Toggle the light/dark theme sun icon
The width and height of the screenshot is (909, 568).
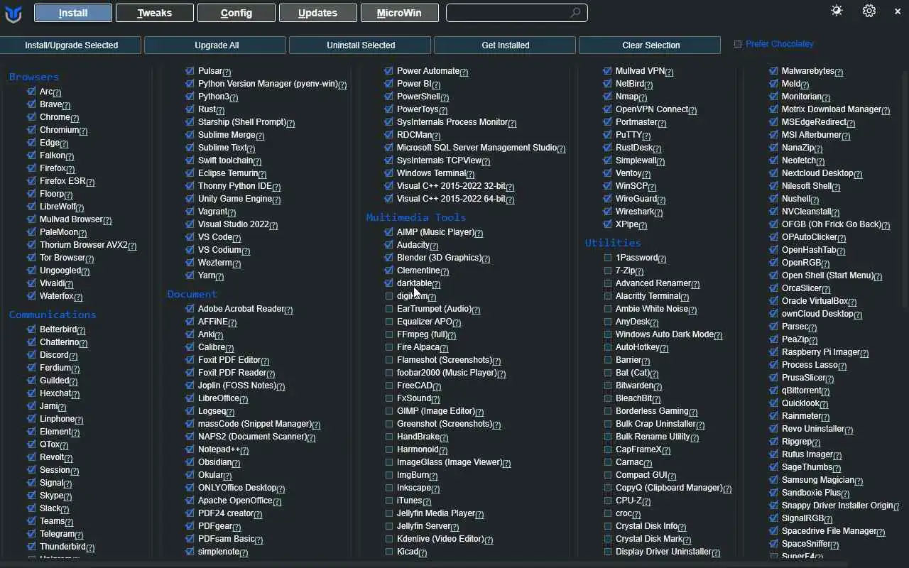(837, 11)
